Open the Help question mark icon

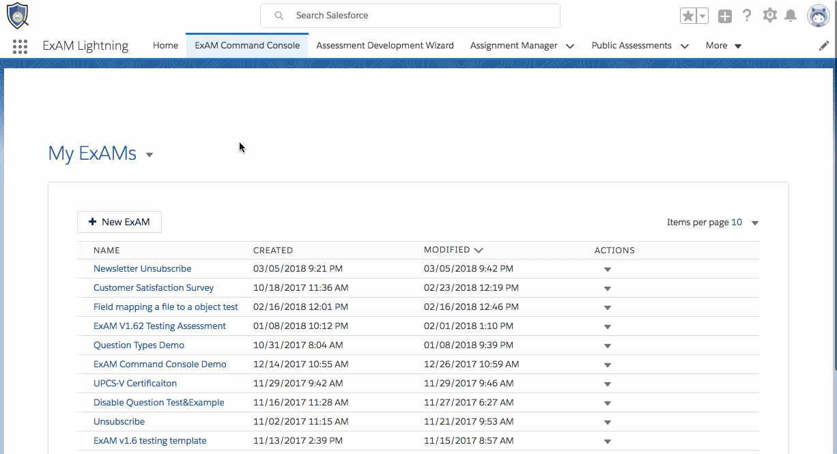(747, 16)
